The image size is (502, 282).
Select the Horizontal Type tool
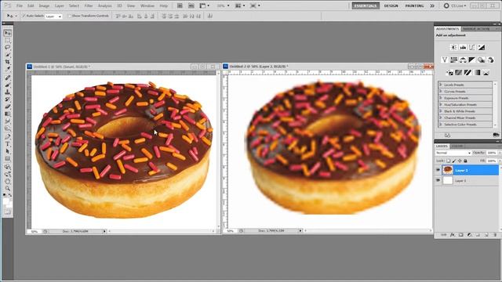pos(8,144)
